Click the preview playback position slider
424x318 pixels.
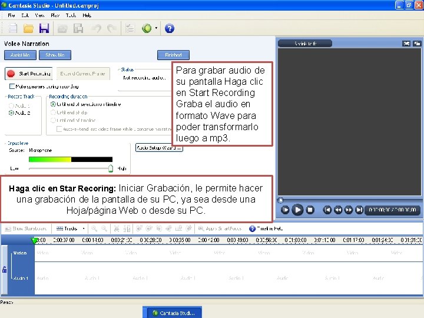click(280, 200)
